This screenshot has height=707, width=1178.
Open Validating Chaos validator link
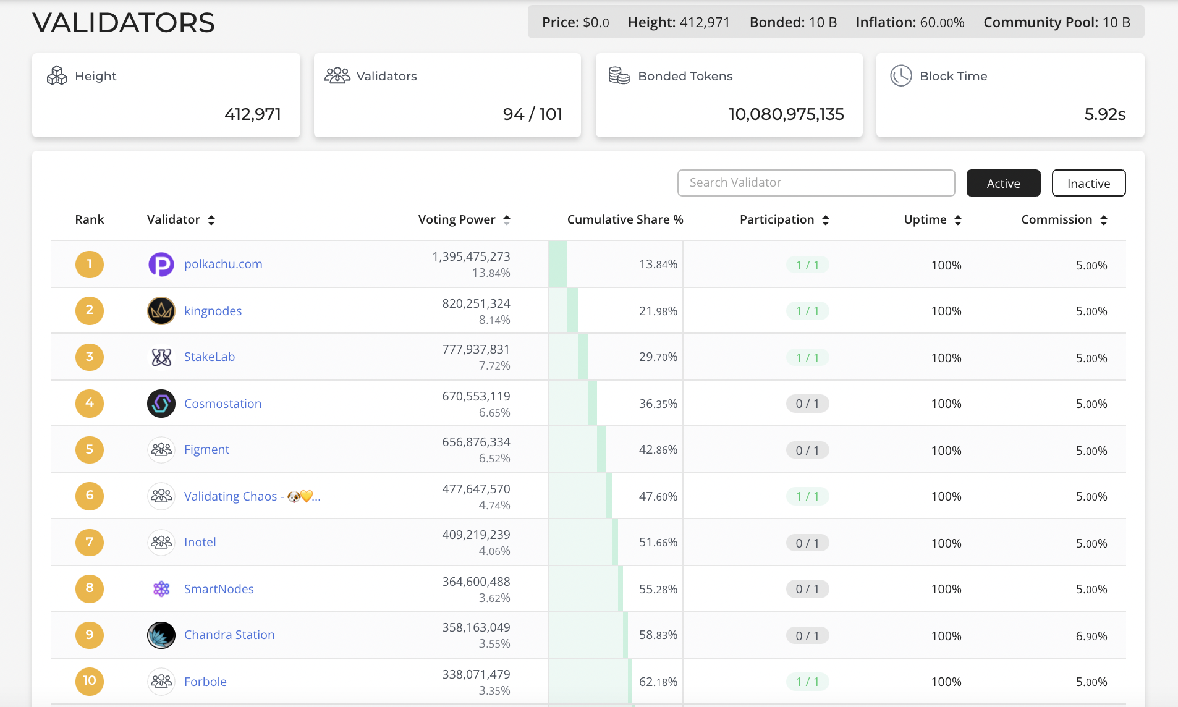coord(252,496)
